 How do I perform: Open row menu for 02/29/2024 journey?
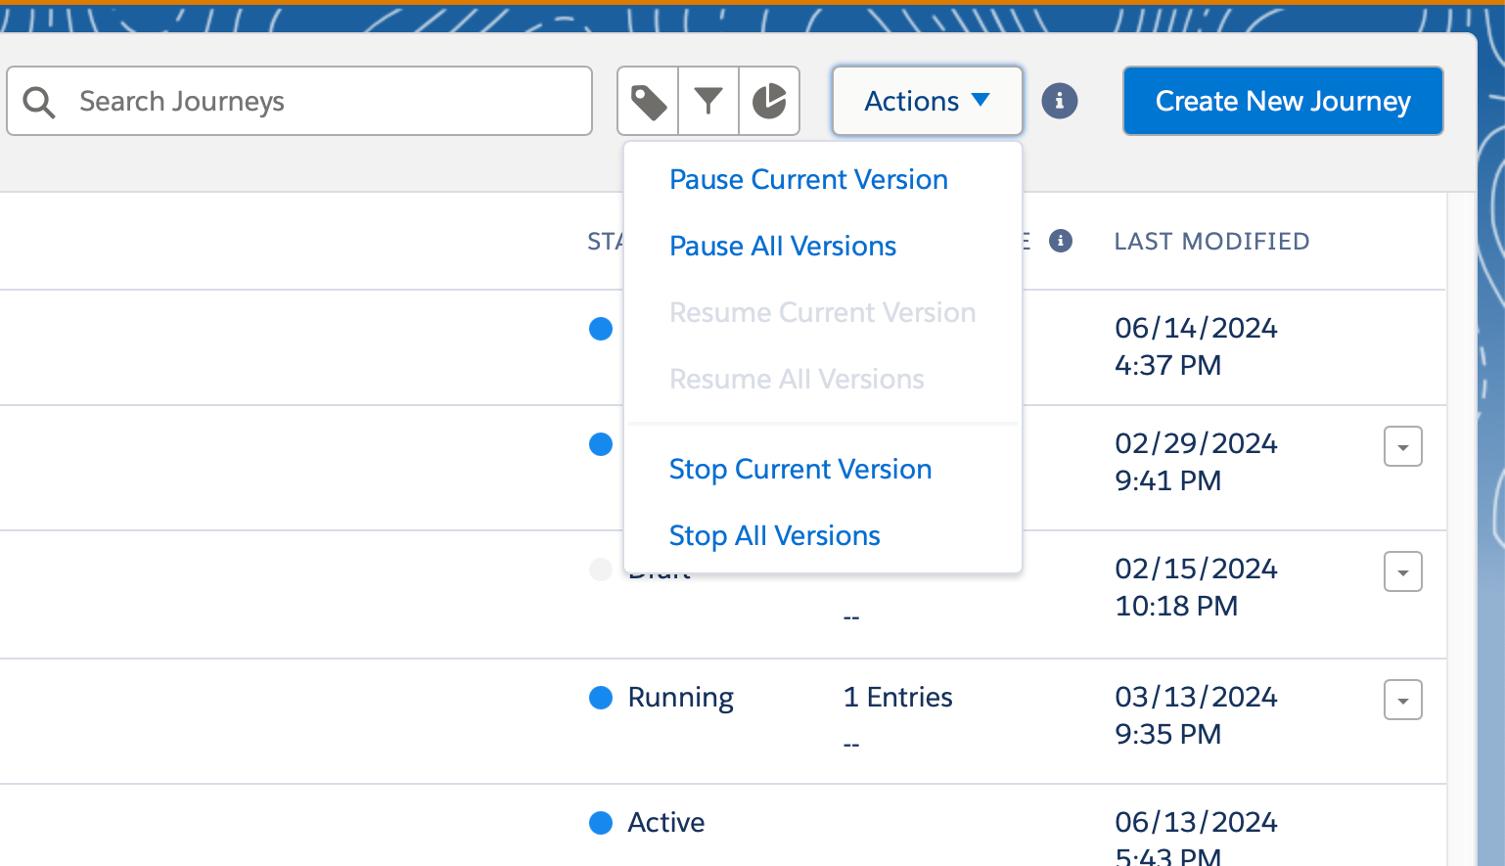[x=1403, y=447]
